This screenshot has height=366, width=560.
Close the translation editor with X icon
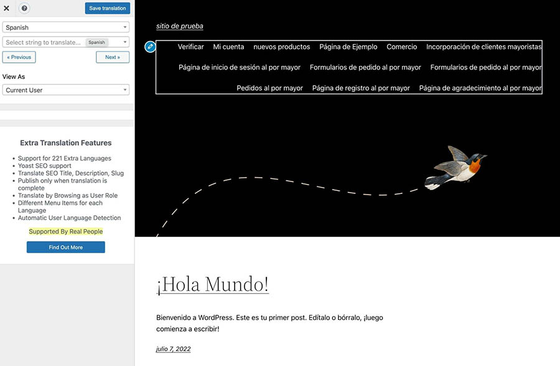6,9
